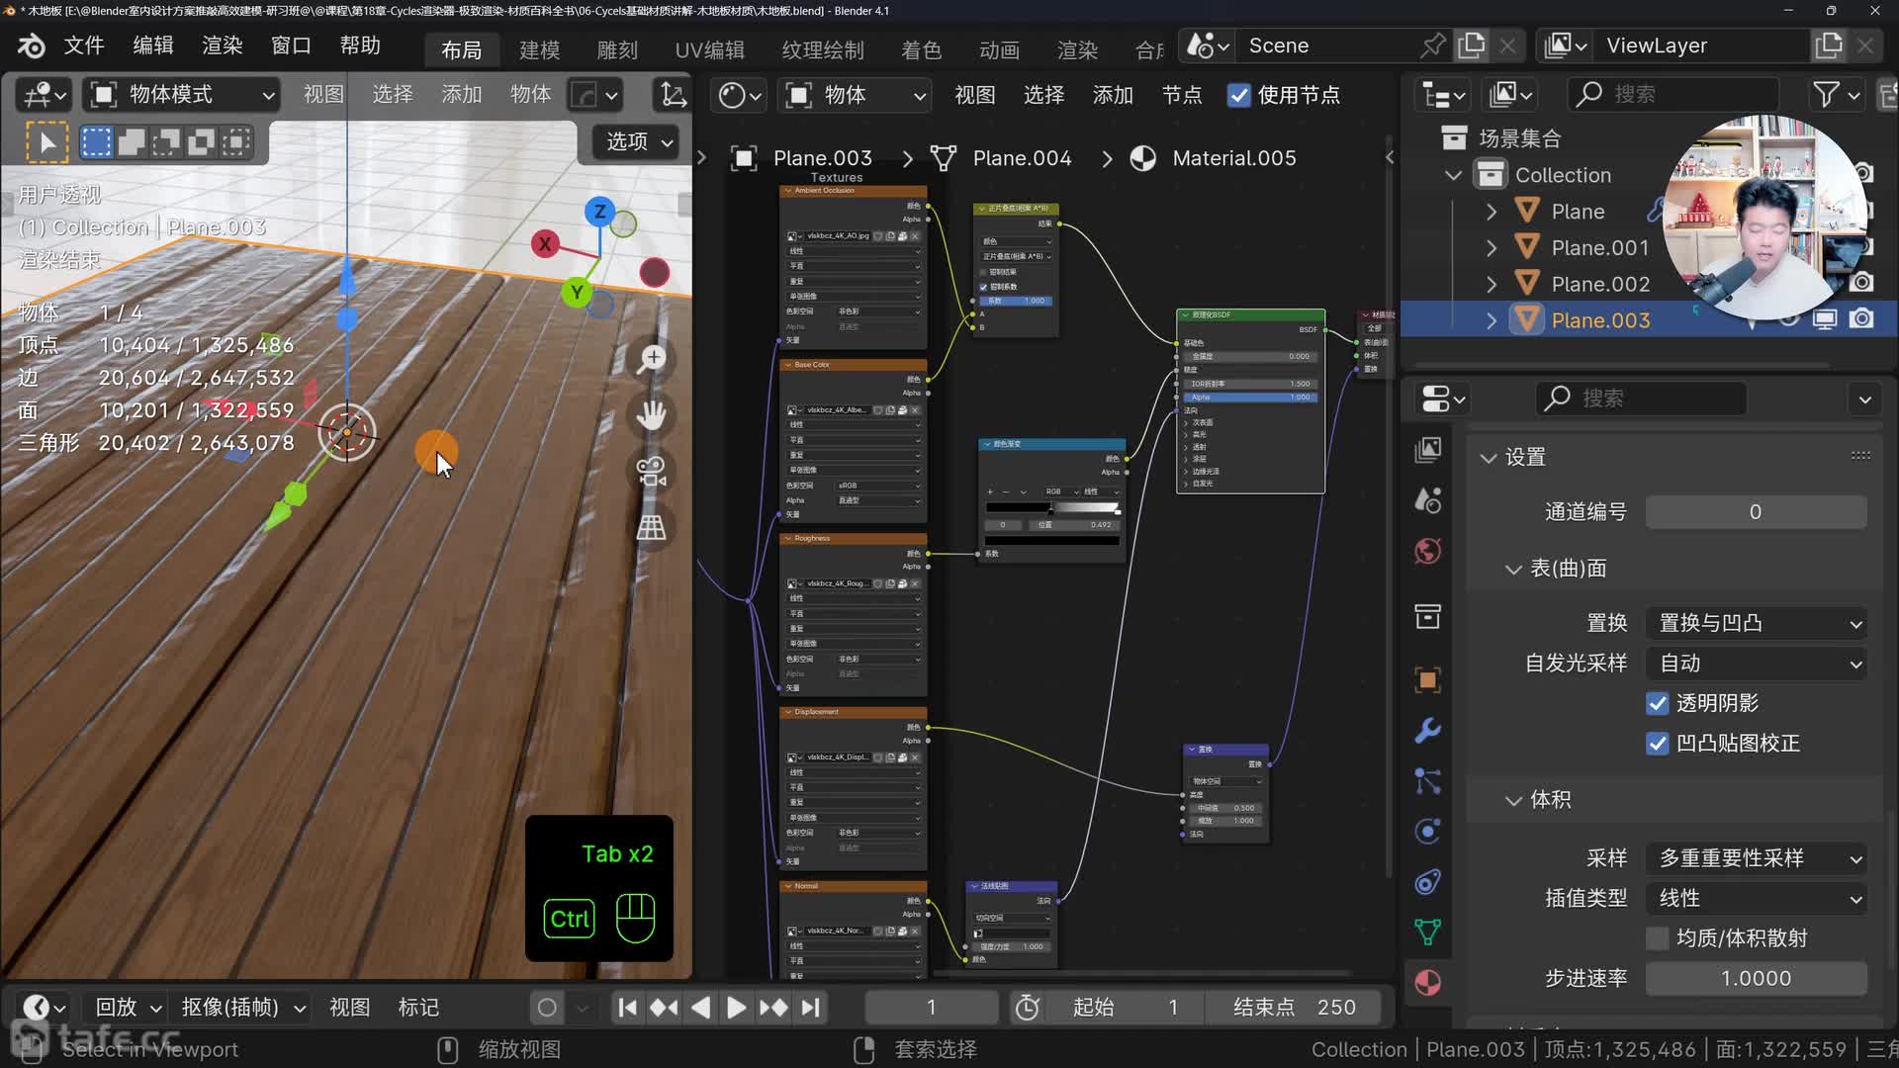
Task: Click the pan hand viewport gizmo
Action: (x=652, y=414)
